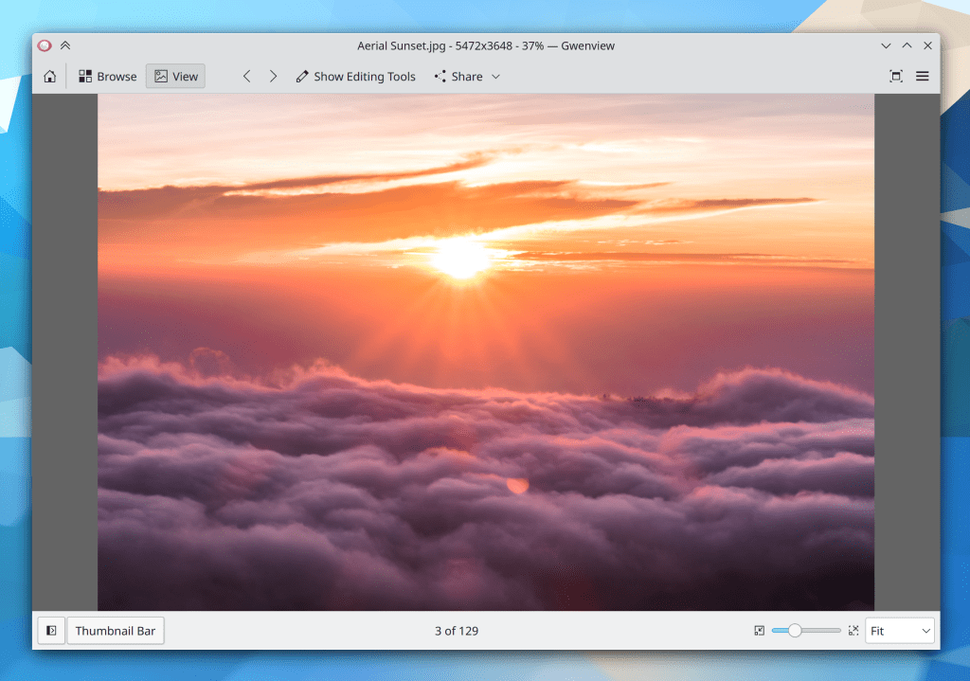This screenshot has height=681, width=970.
Task: Go to the next image arrow
Action: pyautogui.click(x=273, y=77)
